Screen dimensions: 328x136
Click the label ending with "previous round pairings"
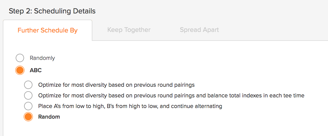coord(116,85)
